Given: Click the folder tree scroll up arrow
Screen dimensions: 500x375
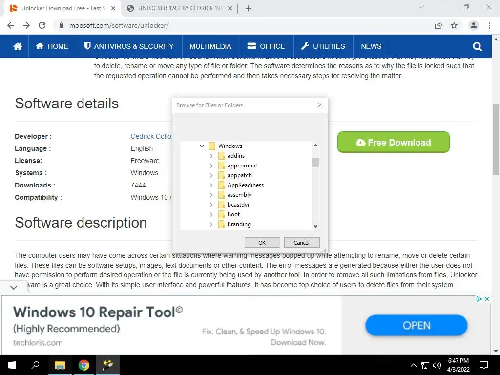Looking at the screenshot, I should pyautogui.click(x=316, y=146).
